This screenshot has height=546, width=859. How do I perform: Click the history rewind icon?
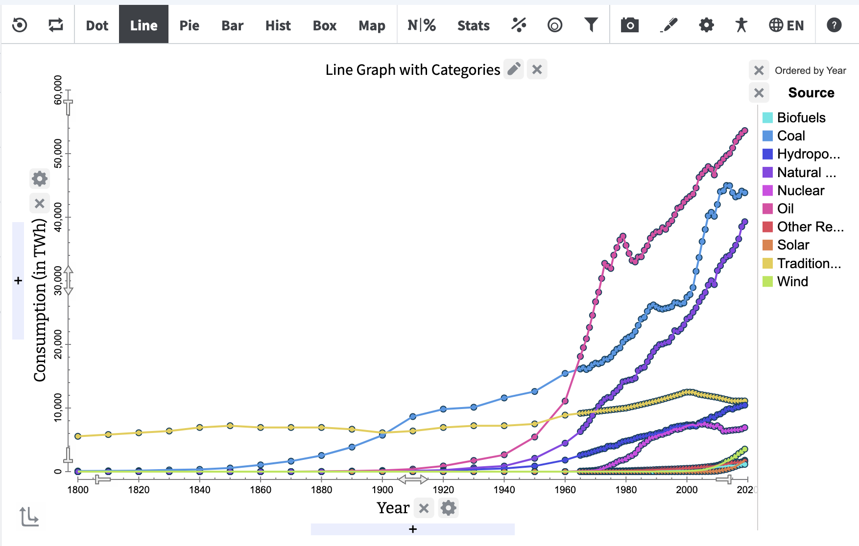pos(19,25)
